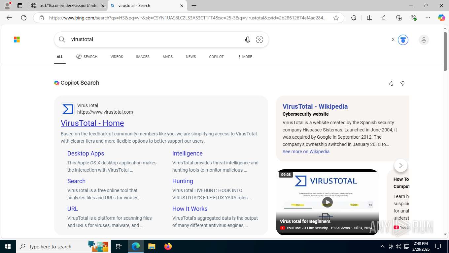The image size is (449, 253).
Task: Open visual search camera icon
Action: pos(259,40)
